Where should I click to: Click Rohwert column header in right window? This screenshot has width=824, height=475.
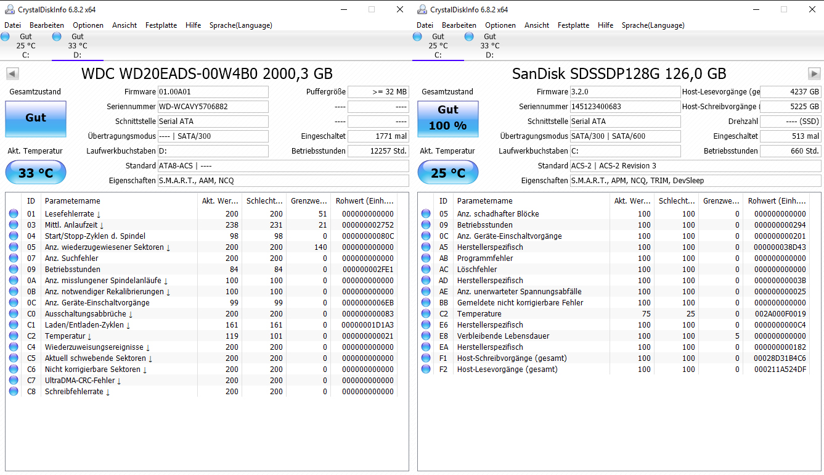[777, 201]
